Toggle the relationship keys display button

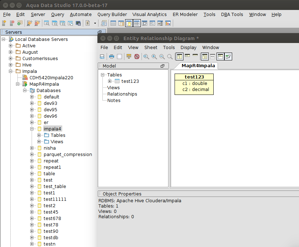tap(228, 57)
